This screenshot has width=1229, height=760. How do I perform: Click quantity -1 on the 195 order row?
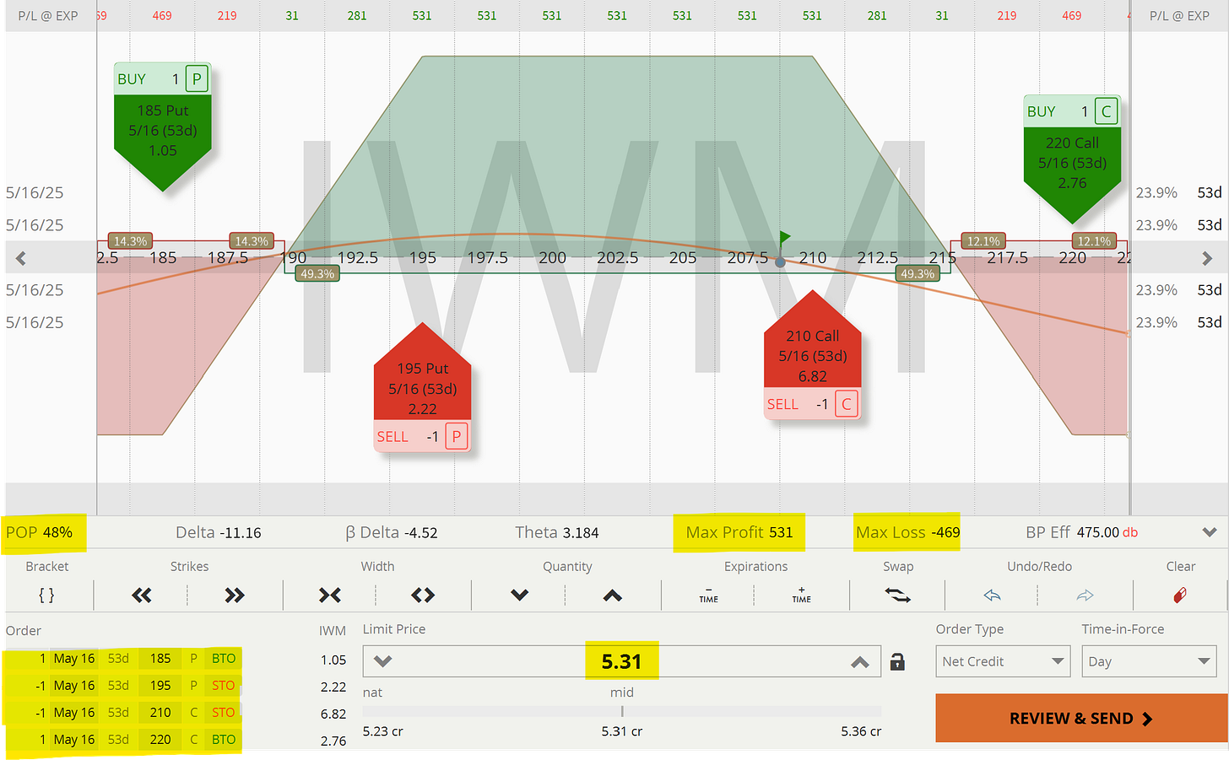(x=41, y=686)
